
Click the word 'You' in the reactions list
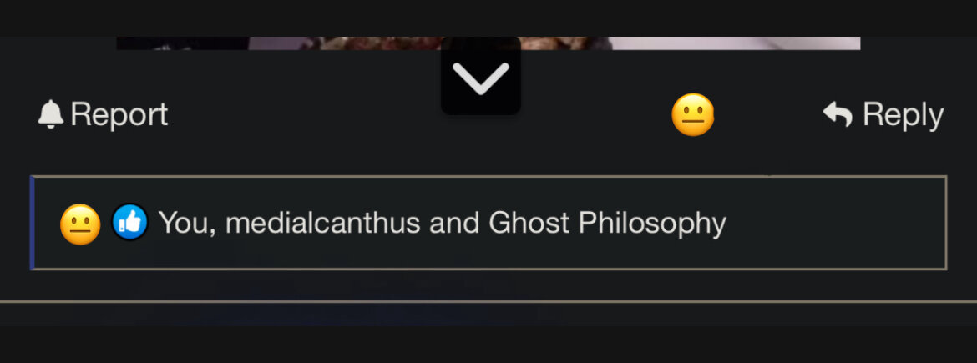point(183,223)
